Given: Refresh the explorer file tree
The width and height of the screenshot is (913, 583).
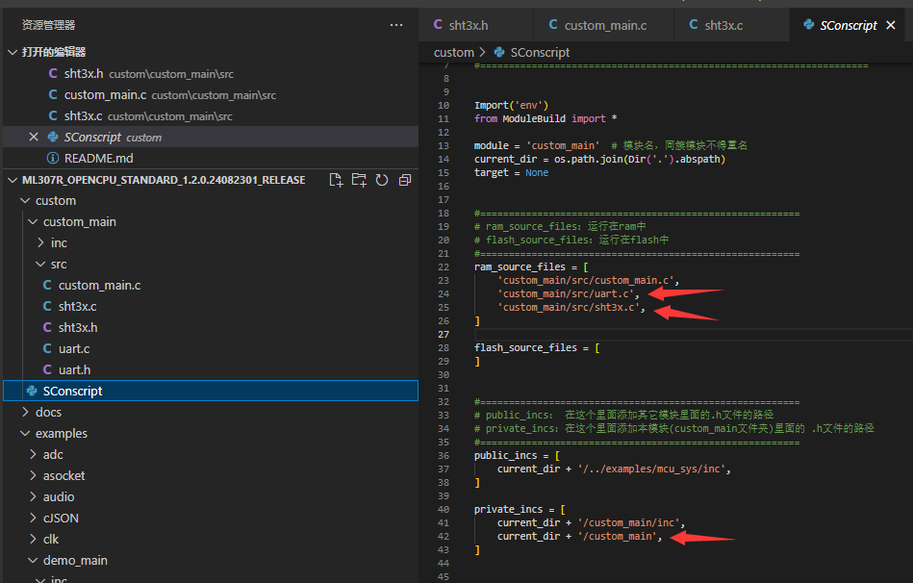Looking at the screenshot, I should click(x=382, y=180).
